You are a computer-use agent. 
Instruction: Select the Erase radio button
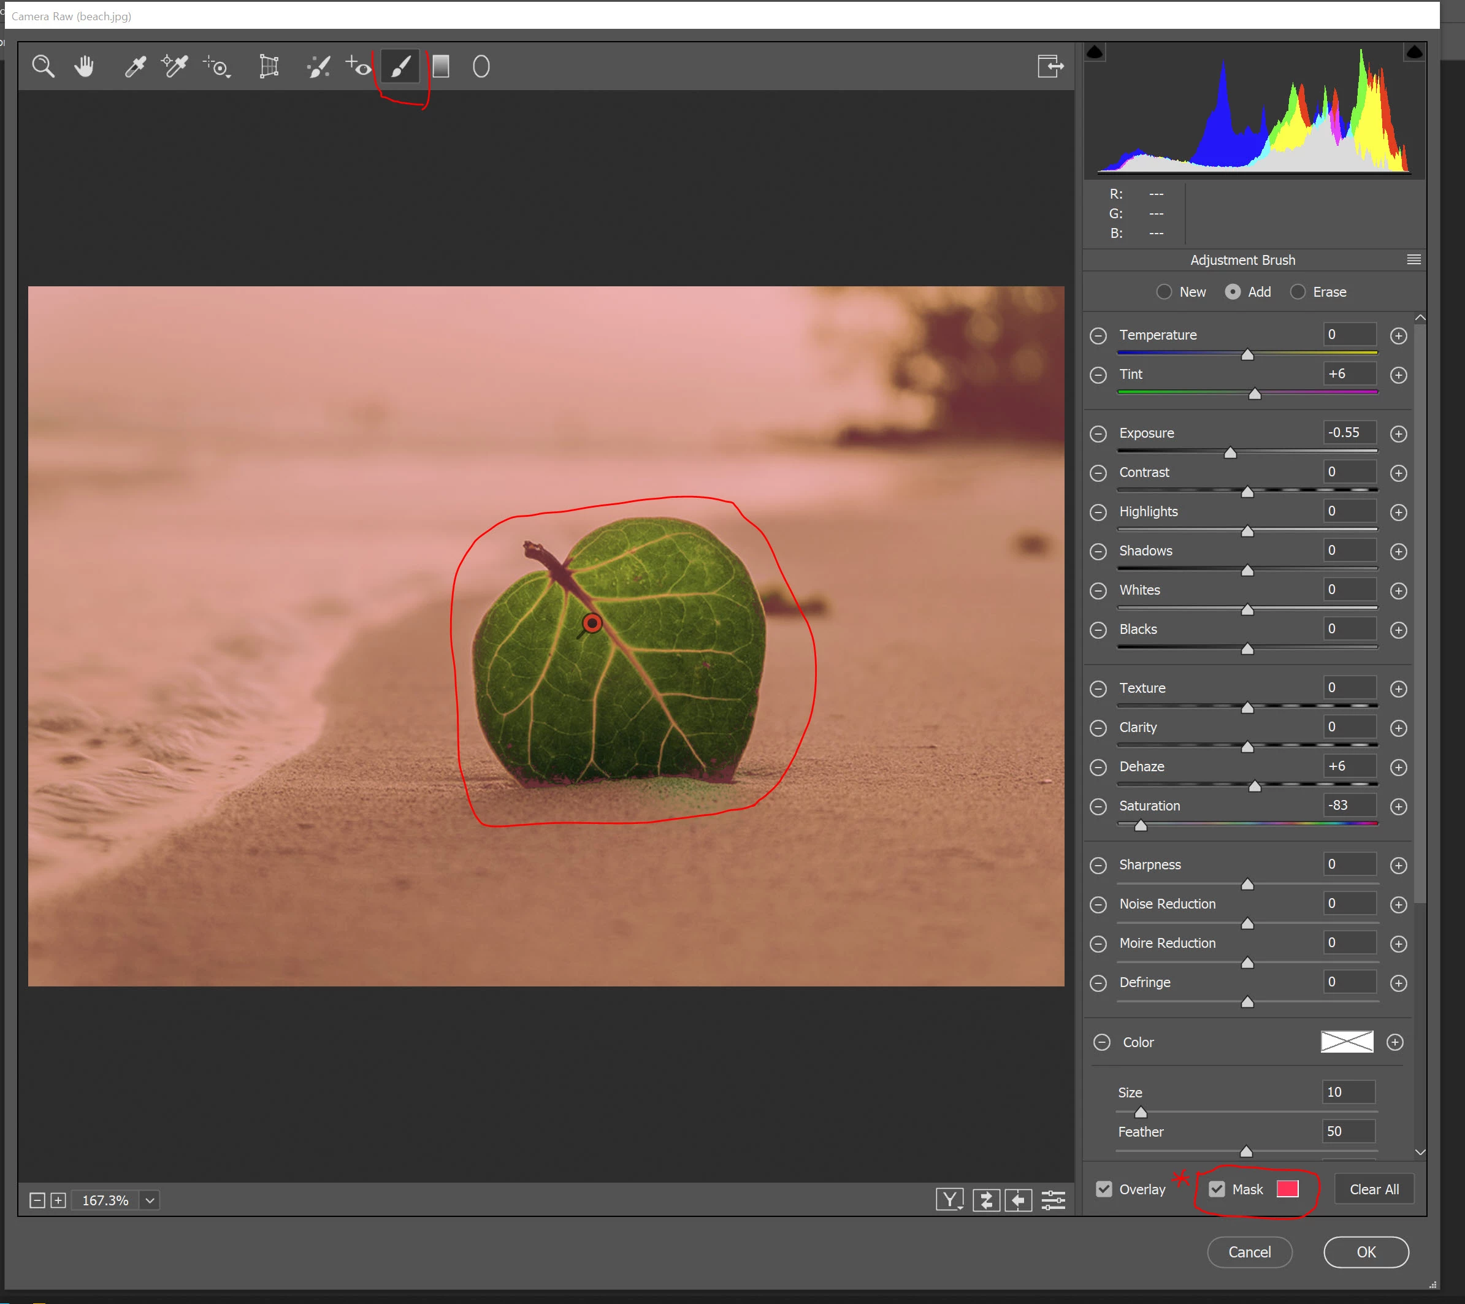(x=1298, y=292)
